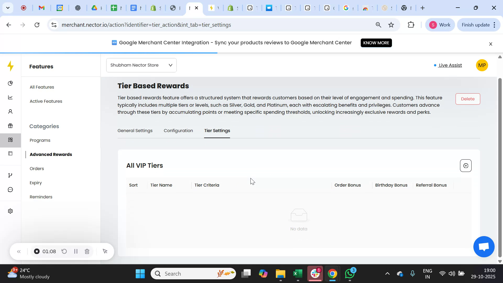Switch to the Configuration tab

pyautogui.click(x=178, y=130)
